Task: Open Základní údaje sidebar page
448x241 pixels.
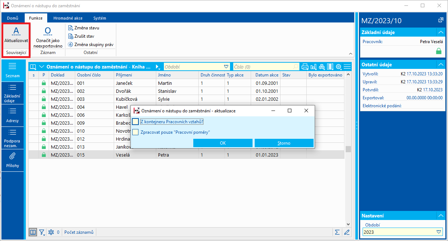Action: pyautogui.click(x=12, y=93)
